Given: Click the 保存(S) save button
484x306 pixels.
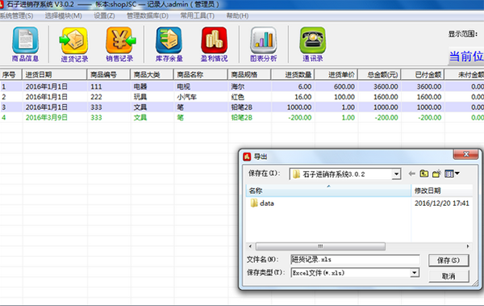Looking at the screenshot, I should [x=449, y=260].
